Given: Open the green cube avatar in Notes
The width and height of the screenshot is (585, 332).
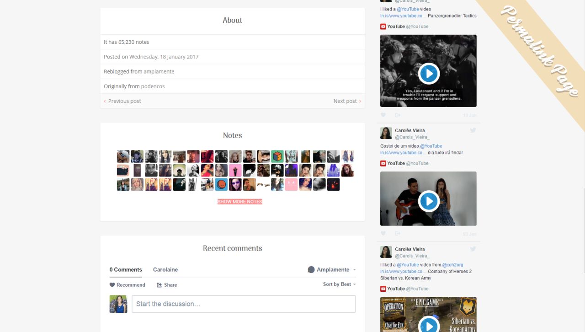Looking at the screenshot, I should pos(277,156).
